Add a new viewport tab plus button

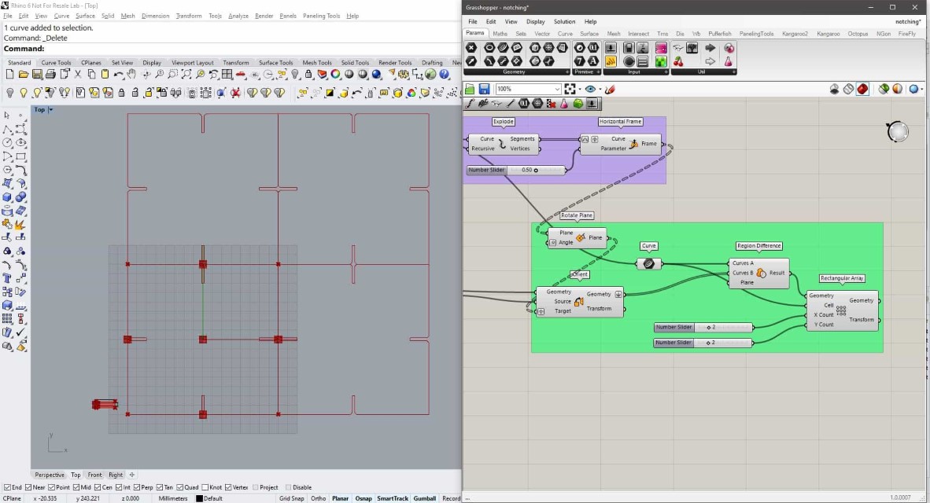tap(131, 475)
